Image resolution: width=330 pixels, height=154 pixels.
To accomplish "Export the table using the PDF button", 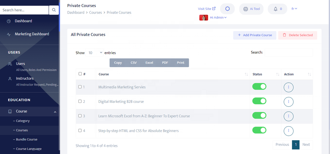I will tap(165, 63).
